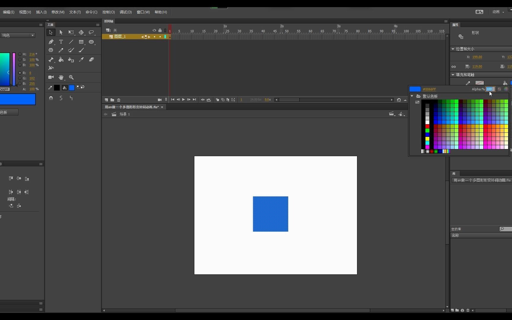
Task: Open the timeline panel options menu
Action: pos(446,21)
